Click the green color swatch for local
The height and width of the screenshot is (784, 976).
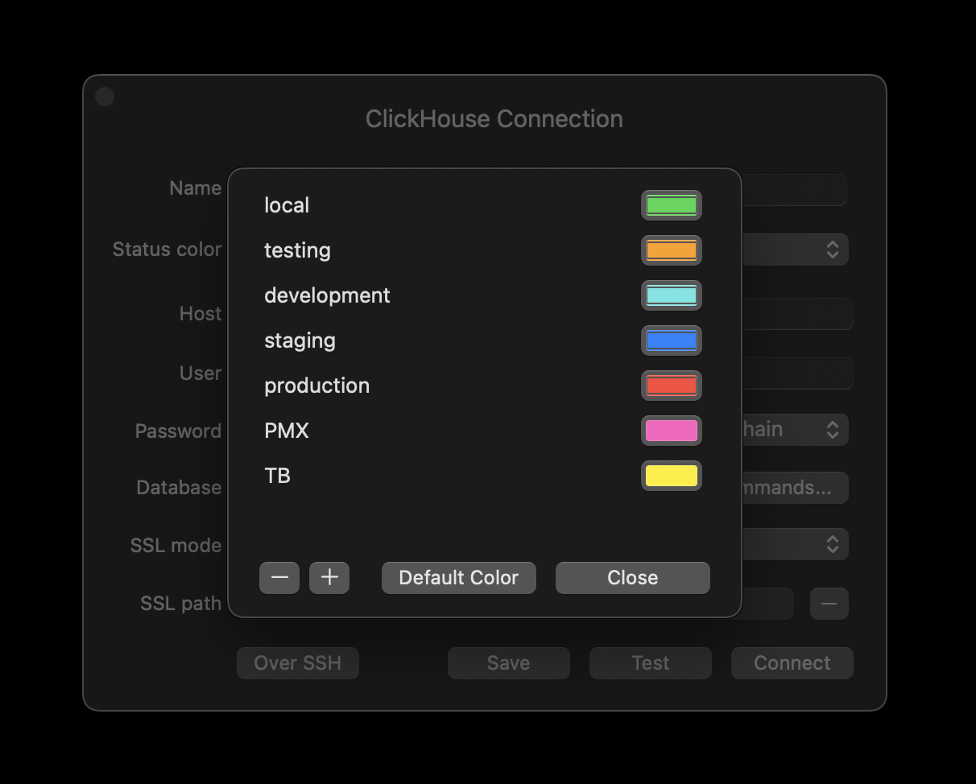click(x=672, y=205)
